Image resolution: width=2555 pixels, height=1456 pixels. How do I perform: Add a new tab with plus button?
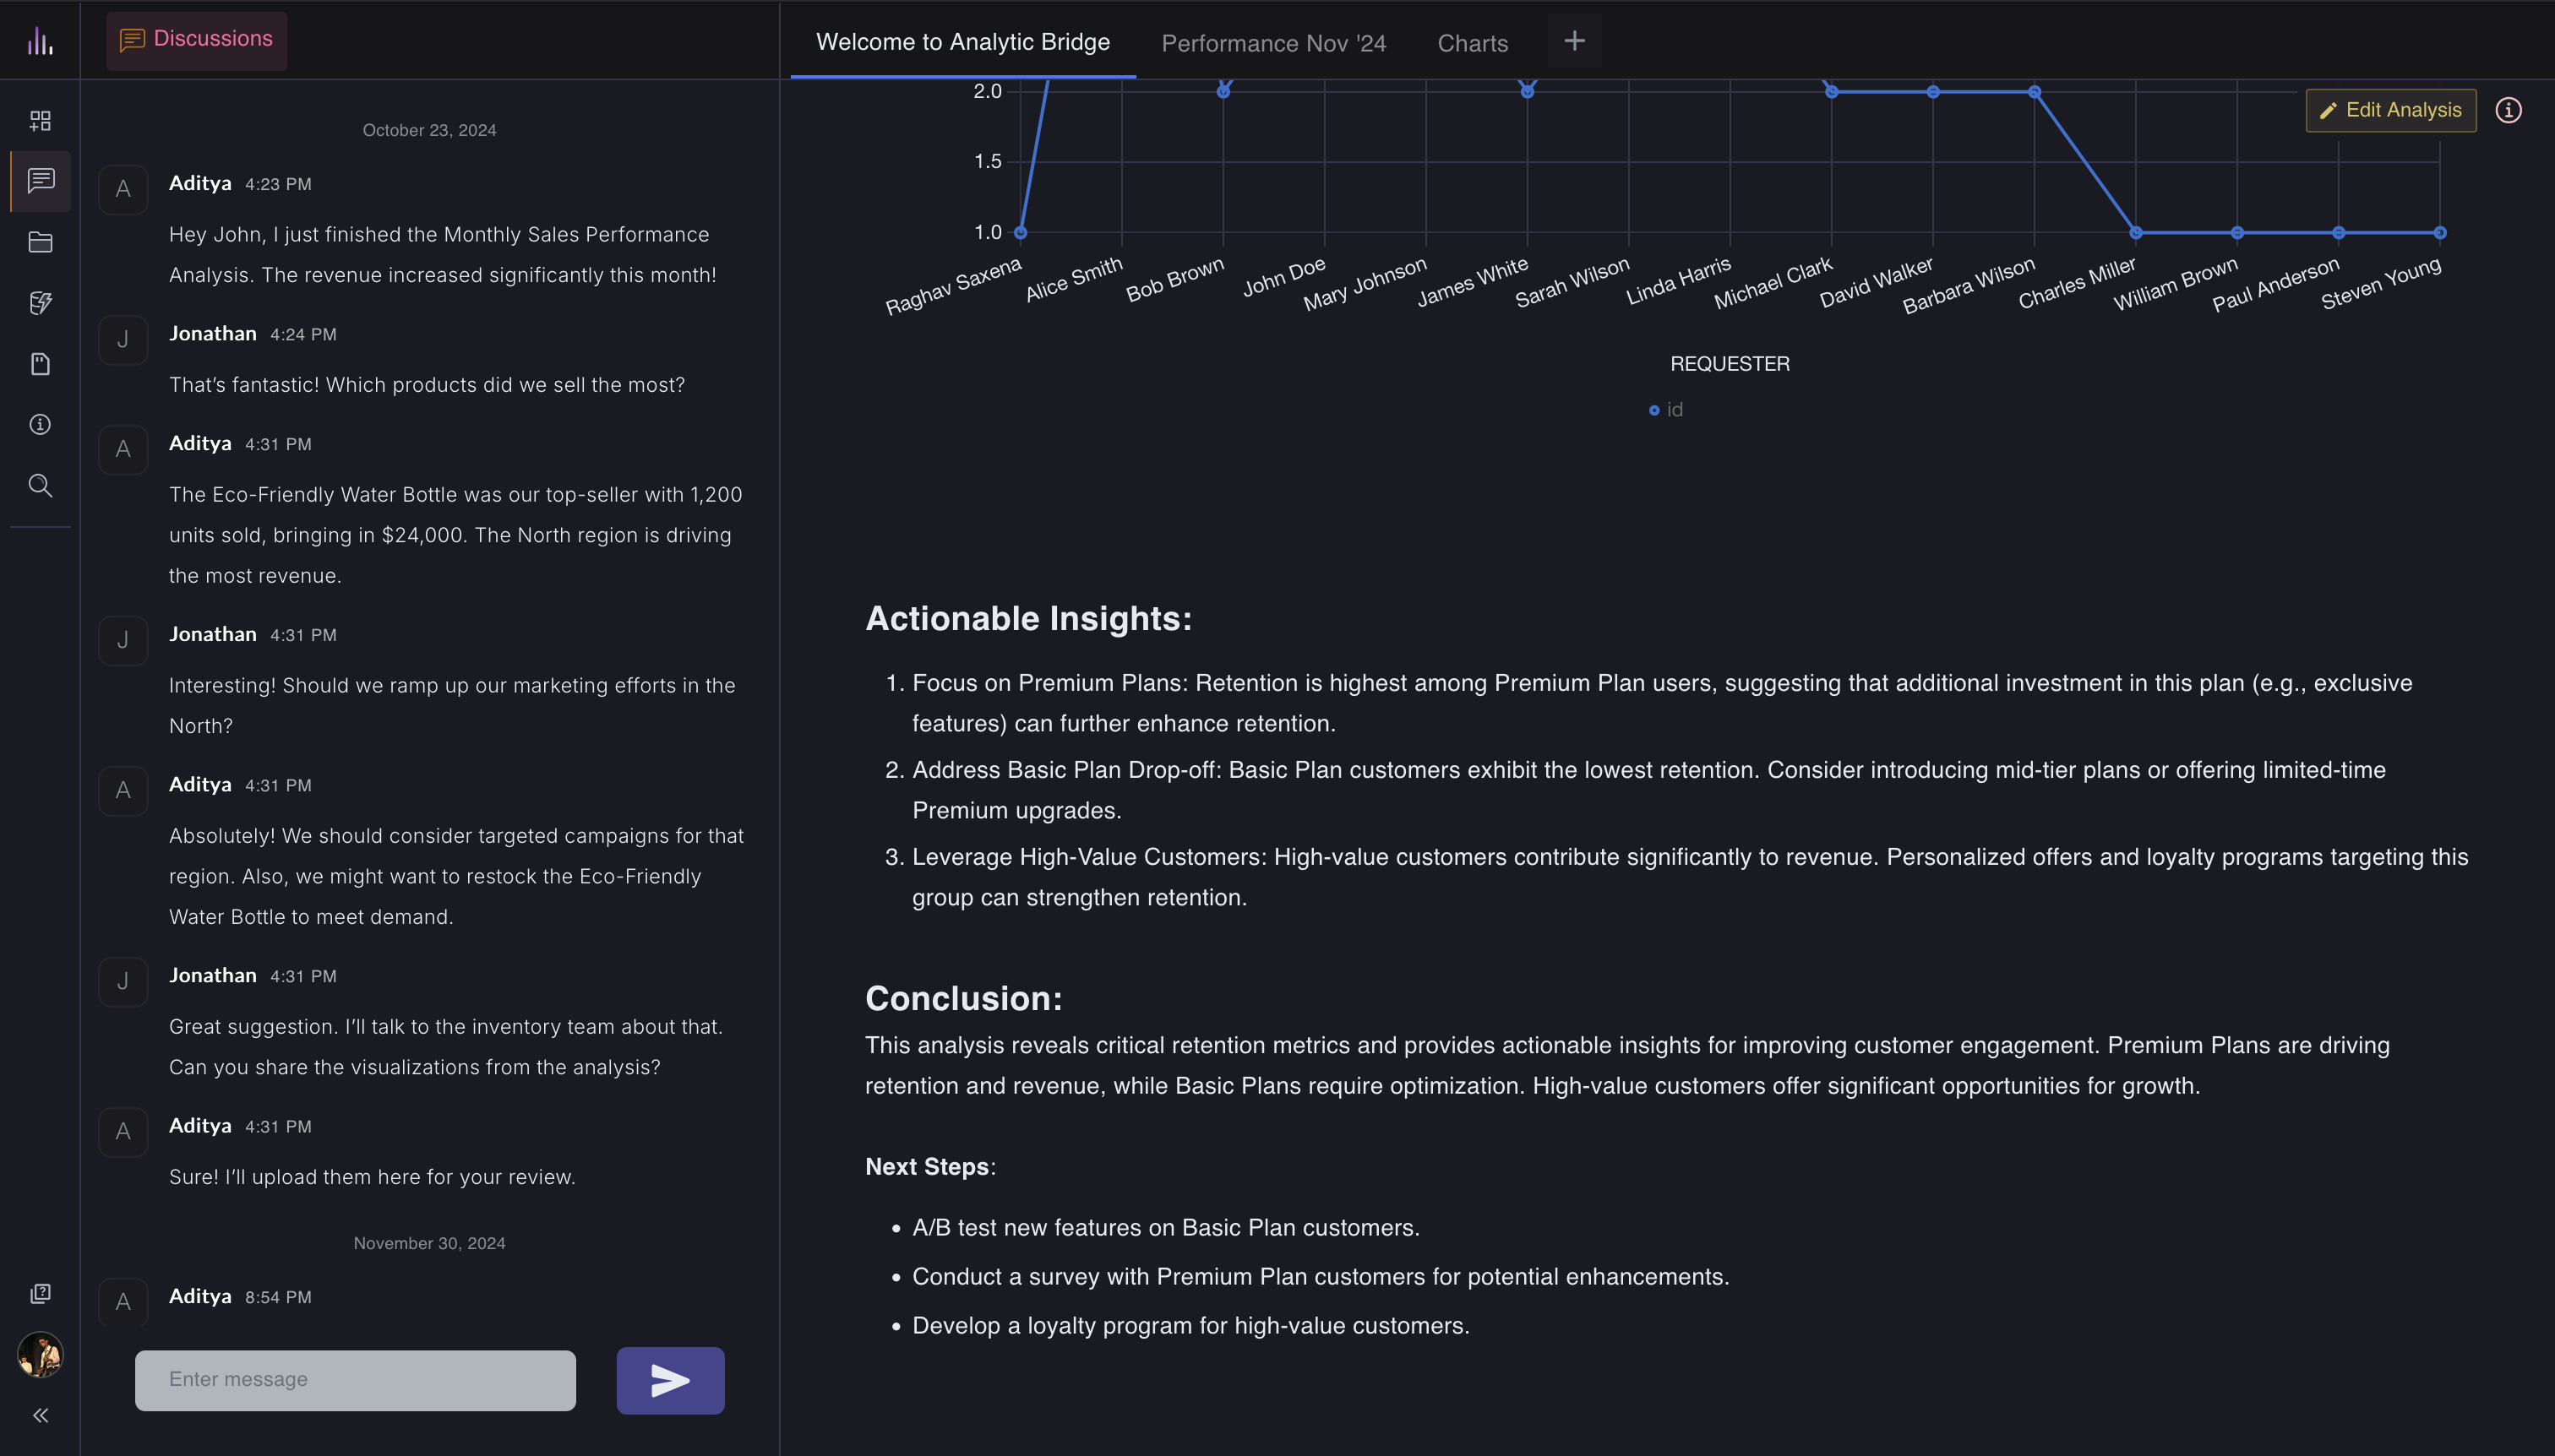point(1573,41)
